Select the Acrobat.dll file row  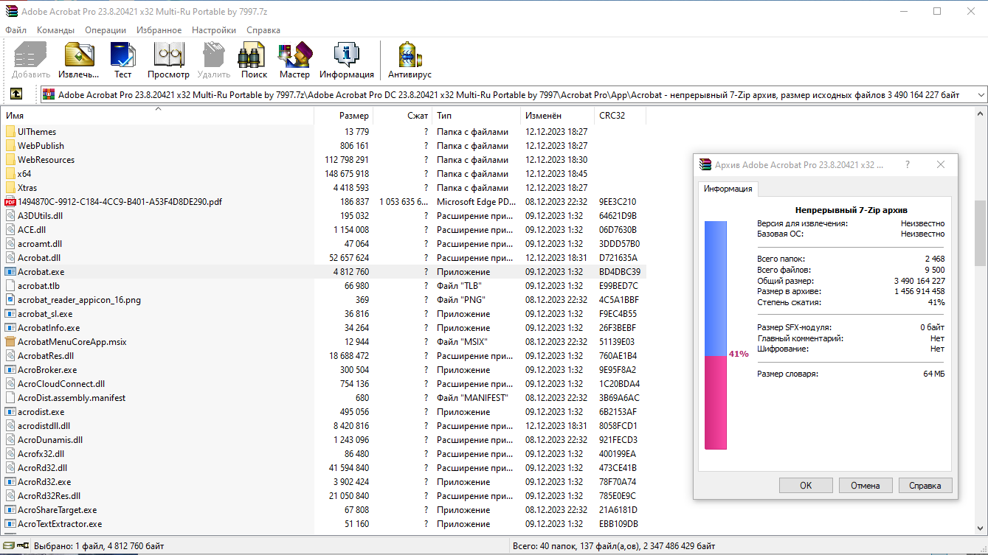pyautogui.click(x=39, y=258)
